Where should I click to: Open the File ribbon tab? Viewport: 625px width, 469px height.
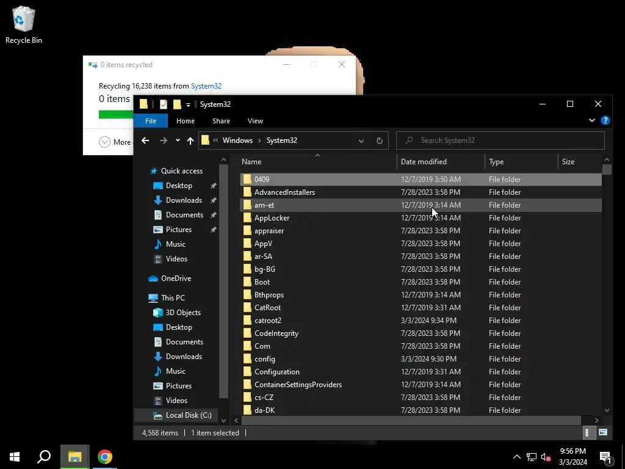click(151, 121)
